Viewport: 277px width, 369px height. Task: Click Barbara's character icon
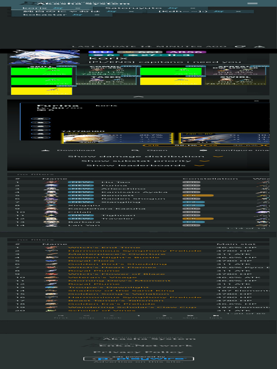coord(51,222)
